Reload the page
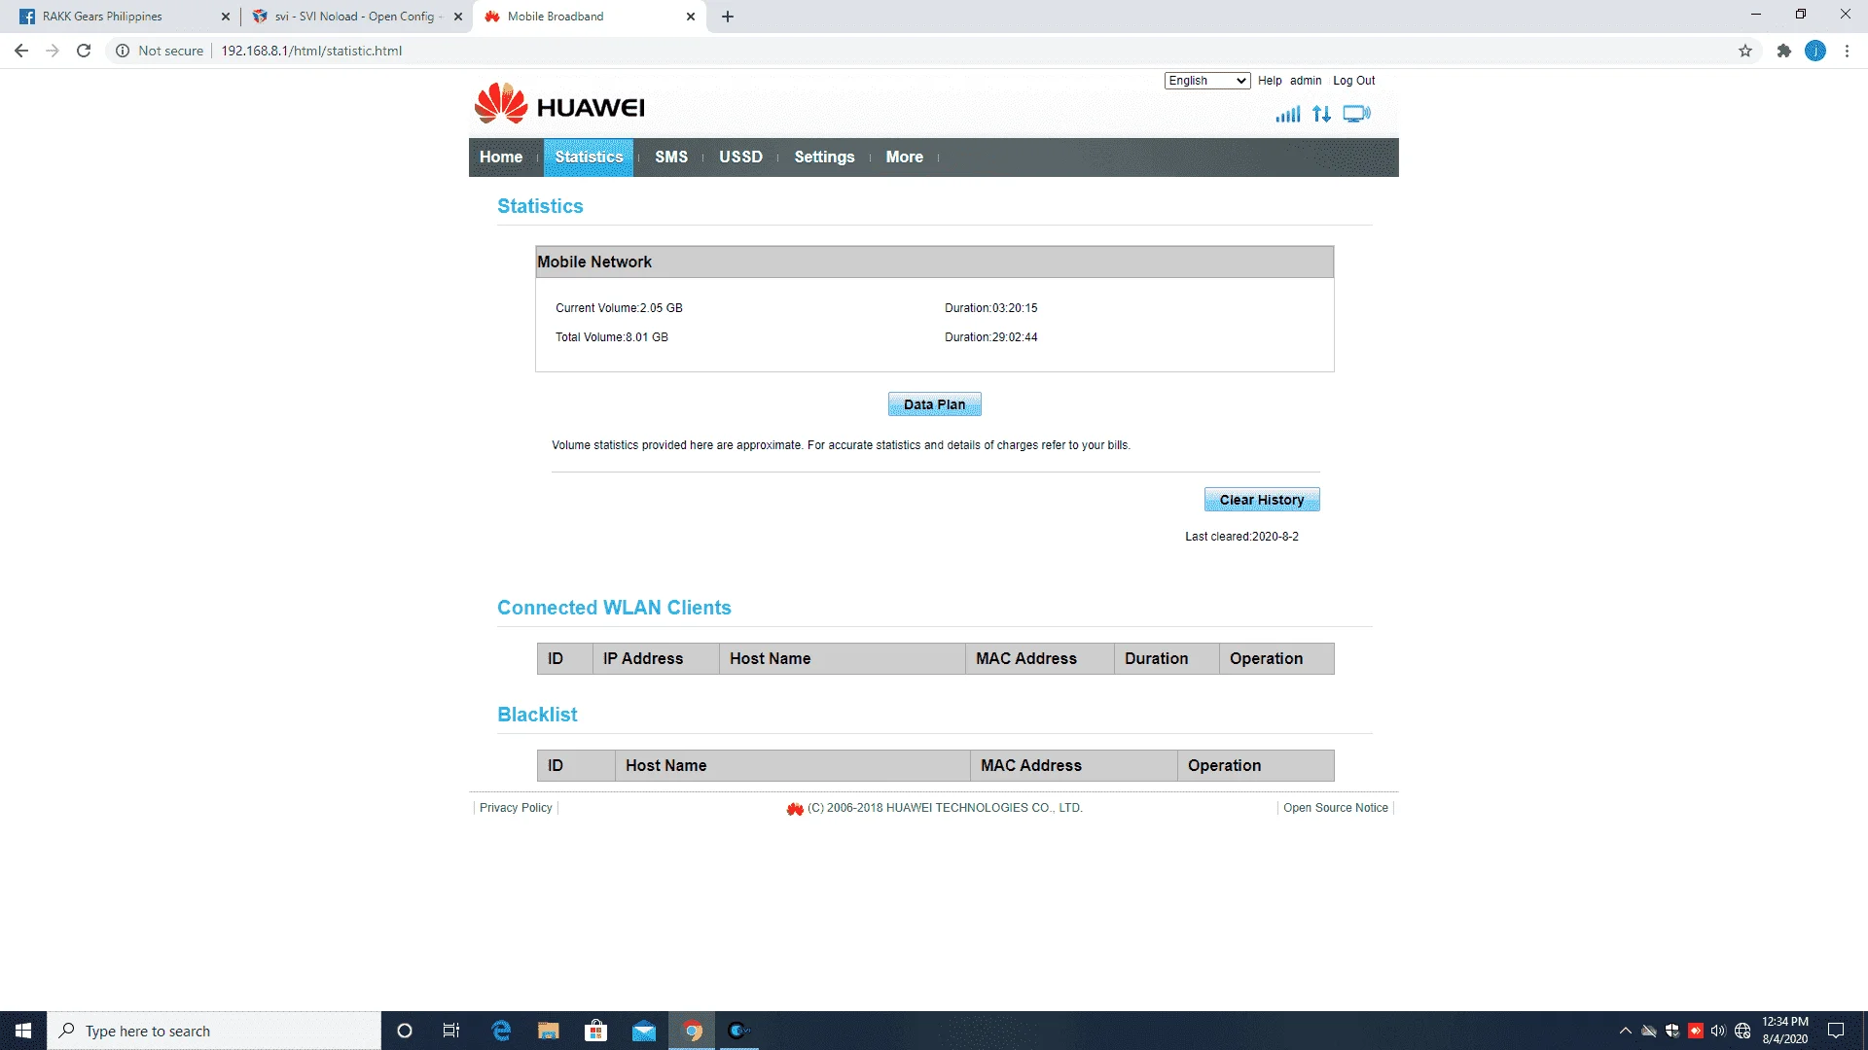This screenshot has width=1868, height=1050. 84,51
